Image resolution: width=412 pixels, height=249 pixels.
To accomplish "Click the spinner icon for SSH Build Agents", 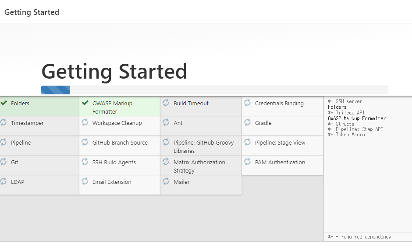I will [x=85, y=162].
